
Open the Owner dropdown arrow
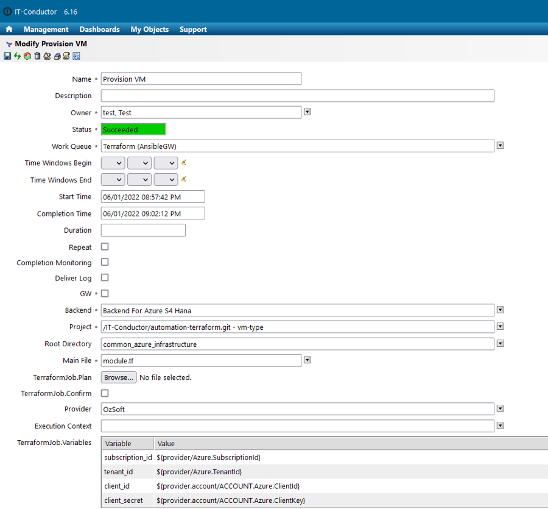point(307,112)
